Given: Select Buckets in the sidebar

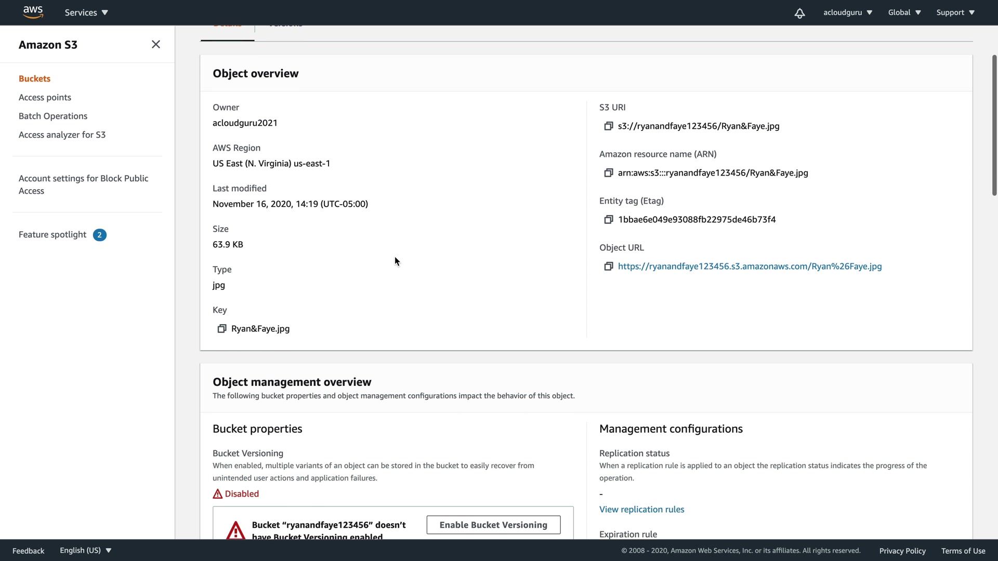Looking at the screenshot, I should (34, 78).
